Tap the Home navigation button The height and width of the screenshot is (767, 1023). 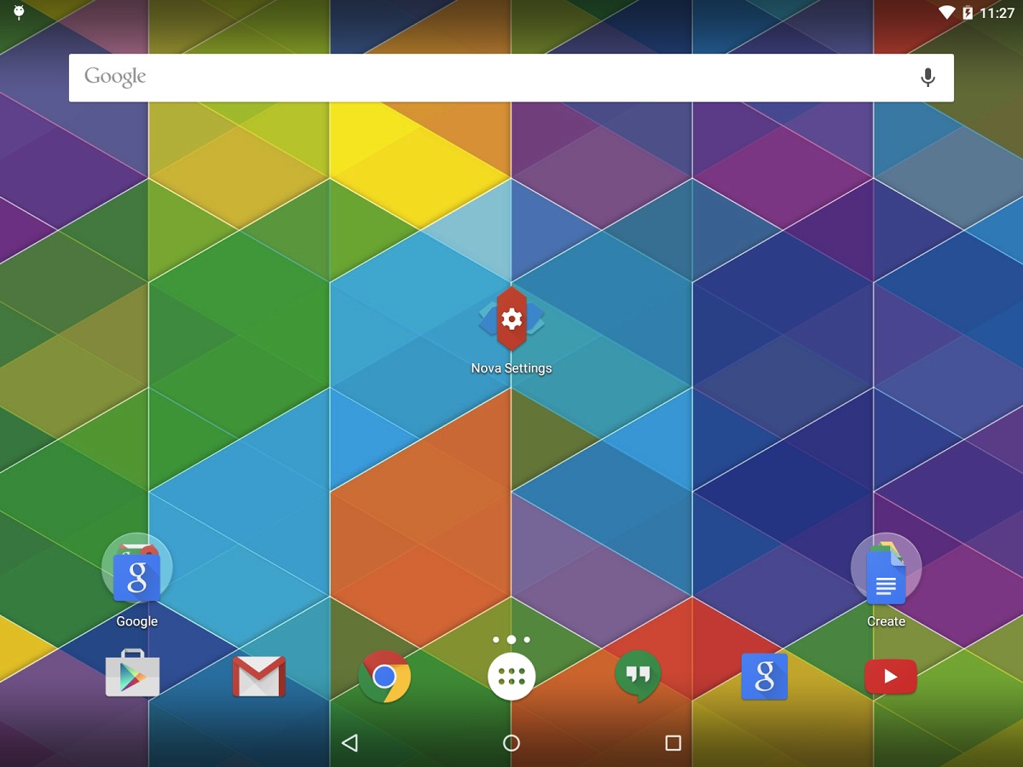(511, 743)
